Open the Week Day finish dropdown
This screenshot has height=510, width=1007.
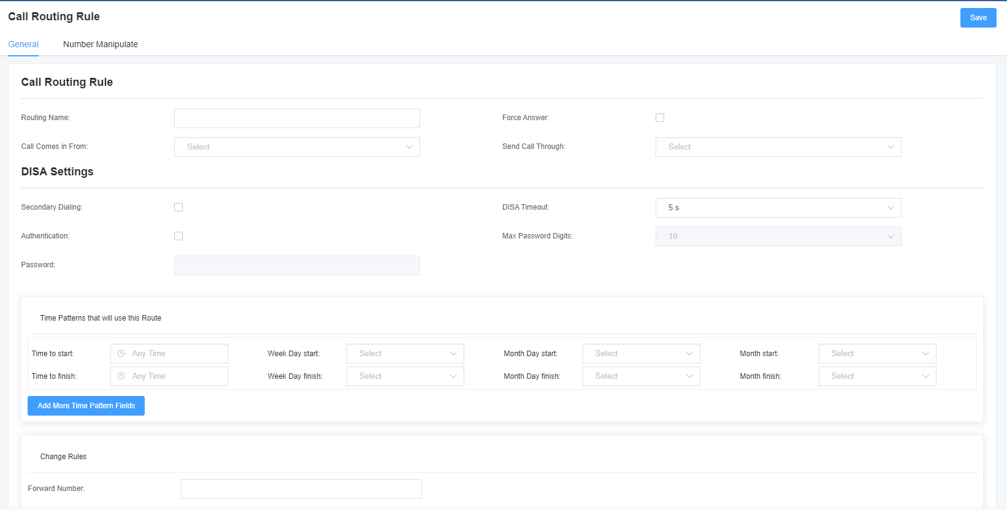[405, 376]
